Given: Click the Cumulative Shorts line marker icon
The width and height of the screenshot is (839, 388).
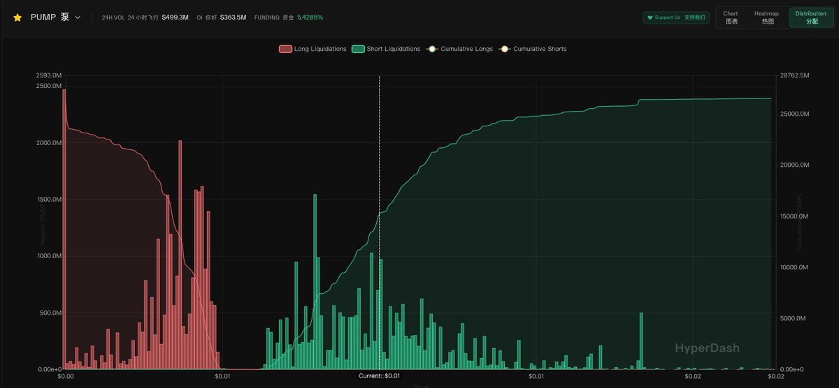Looking at the screenshot, I should click(504, 49).
